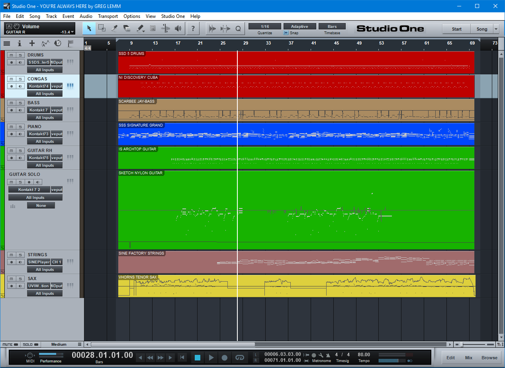Toggle the Snap checkbox
Viewport: 505px width, 368px height.
(x=286, y=33)
